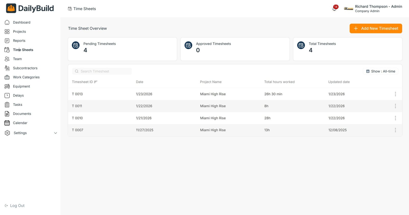Image resolution: width=409 pixels, height=215 pixels.
Task: Open Subcontractors from the sidebar icon
Action: coord(7,68)
